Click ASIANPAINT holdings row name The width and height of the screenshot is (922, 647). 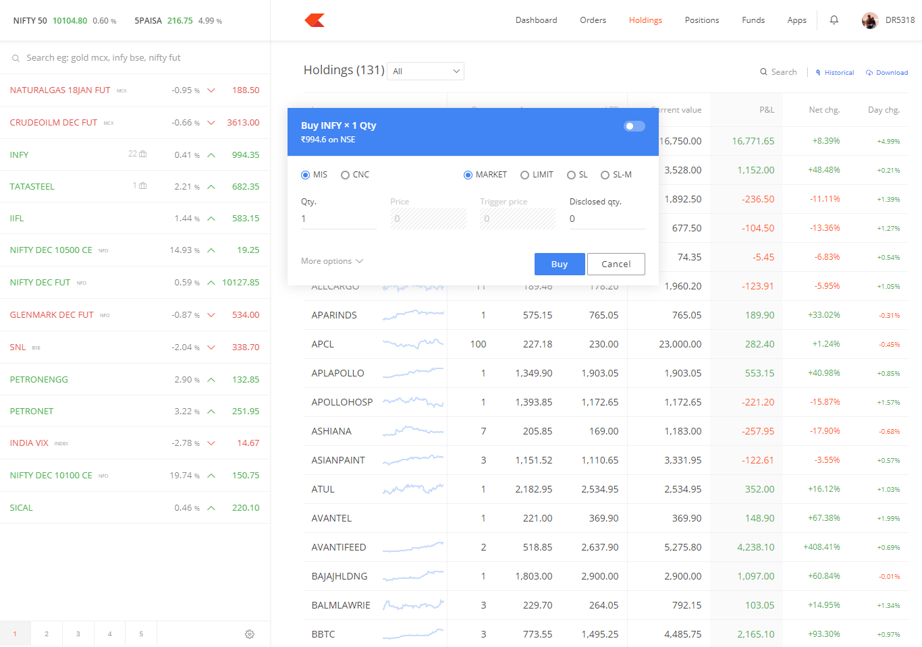338,460
